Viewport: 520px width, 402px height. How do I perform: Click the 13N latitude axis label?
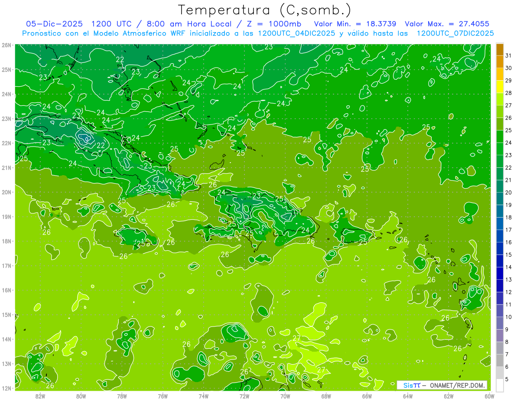click(x=6, y=363)
